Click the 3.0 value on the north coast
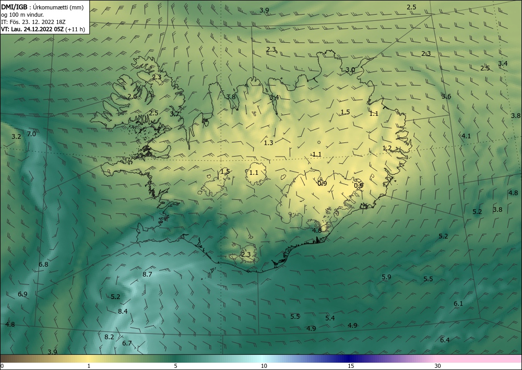The height and width of the screenshot is (370, 522). pyautogui.click(x=350, y=70)
